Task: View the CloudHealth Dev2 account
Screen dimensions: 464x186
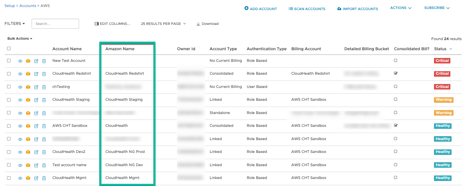Action: 20,152
